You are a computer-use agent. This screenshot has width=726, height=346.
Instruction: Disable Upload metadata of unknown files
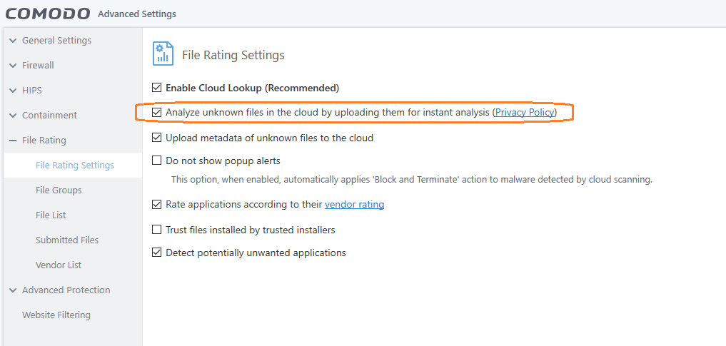pos(157,138)
